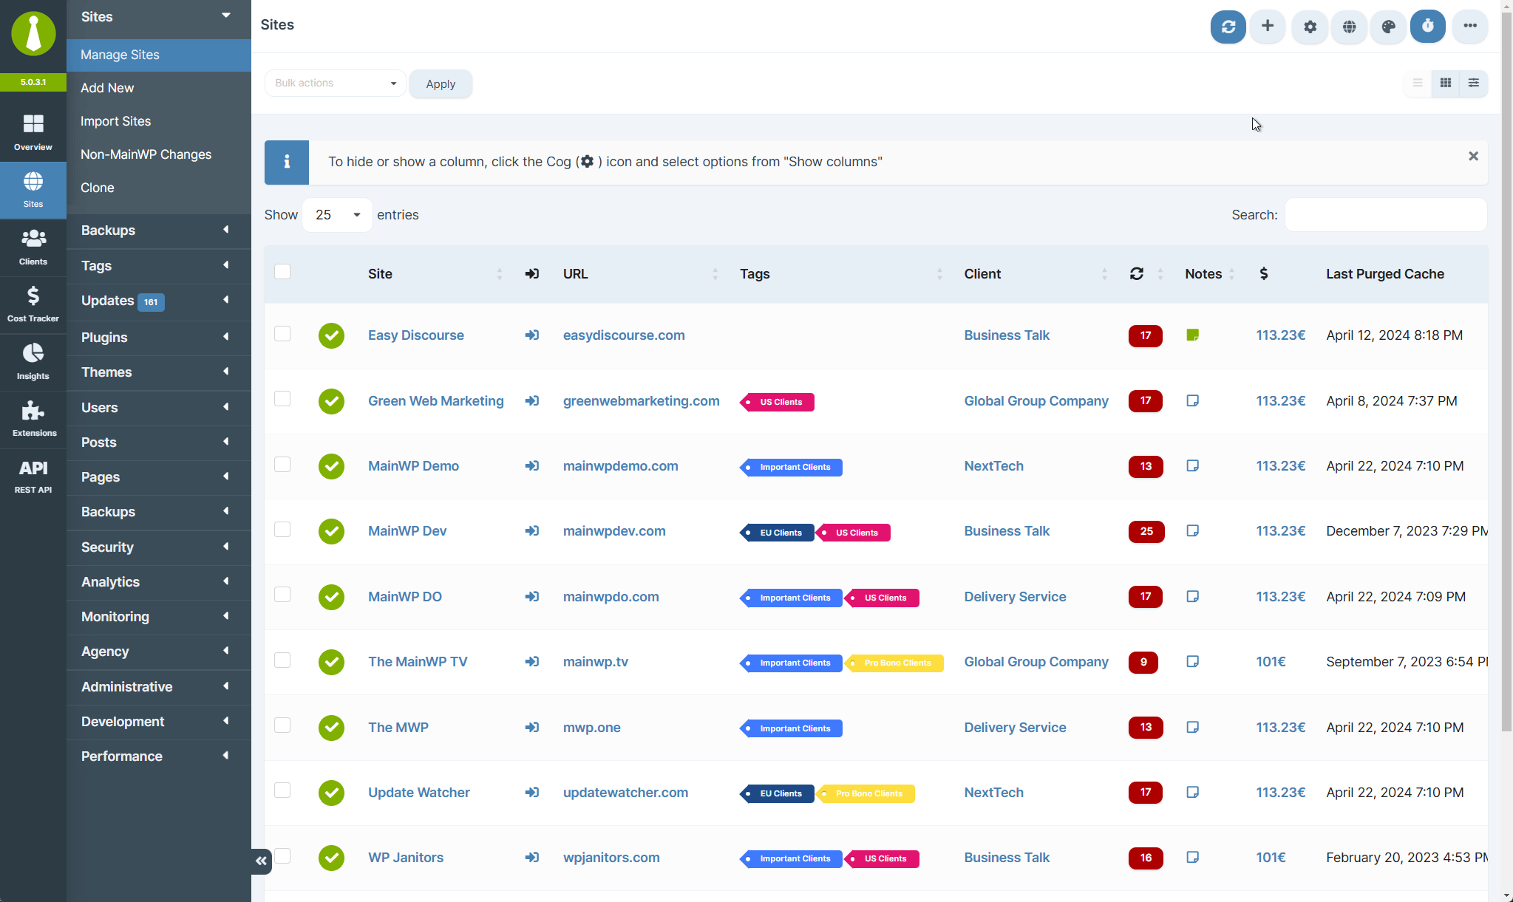Image resolution: width=1513 pixels, height=902 pixels.
Task: Open the Clone menu entry
Action: (x=97, y=187)
